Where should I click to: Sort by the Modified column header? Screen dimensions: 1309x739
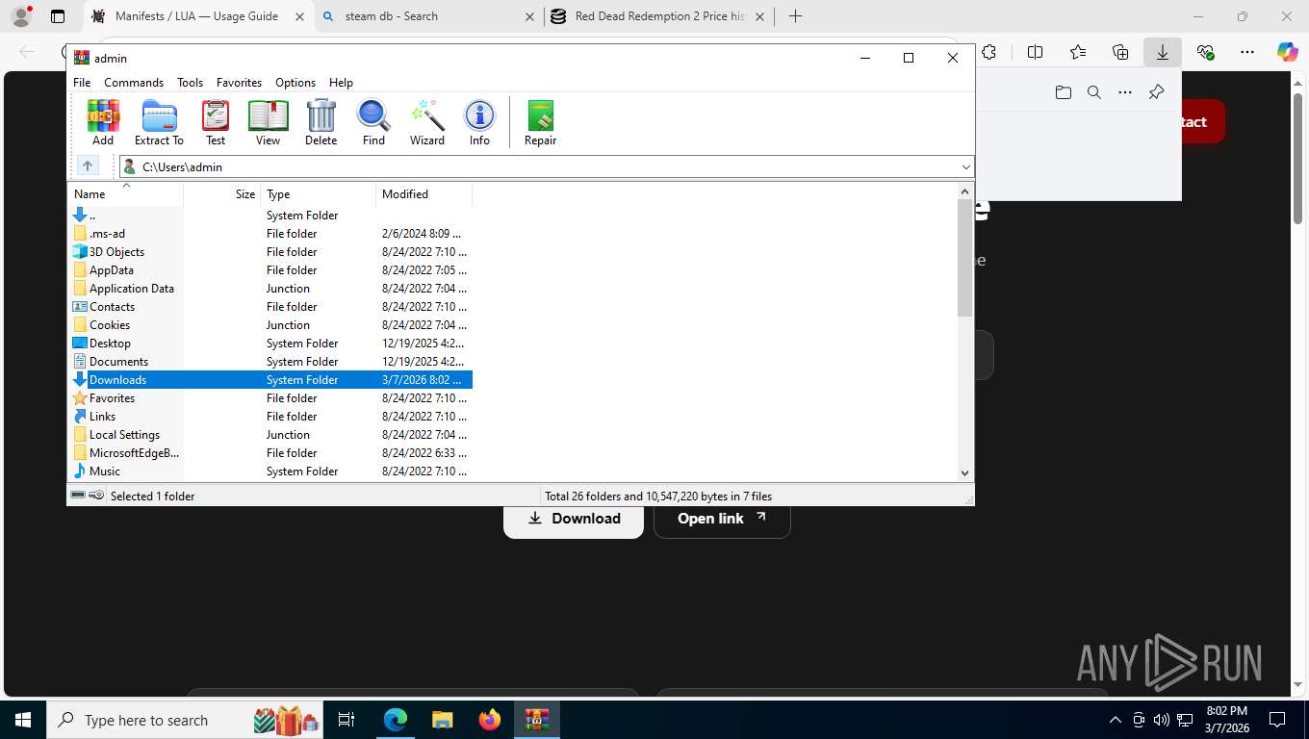click(424, 194)
